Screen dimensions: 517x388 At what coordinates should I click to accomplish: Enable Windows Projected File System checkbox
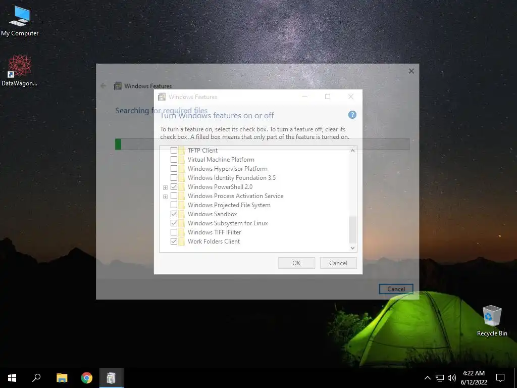pos(174,205)
